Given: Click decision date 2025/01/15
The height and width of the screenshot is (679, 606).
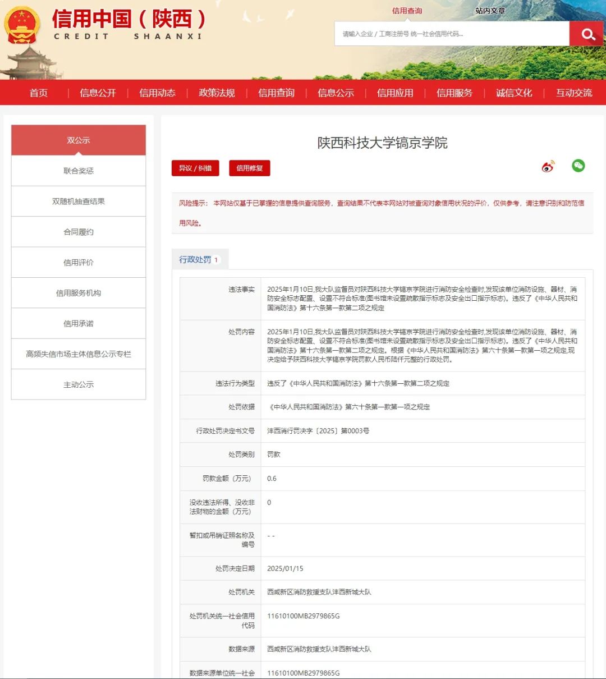Looking at the screenshot, I should pos(285,568).
